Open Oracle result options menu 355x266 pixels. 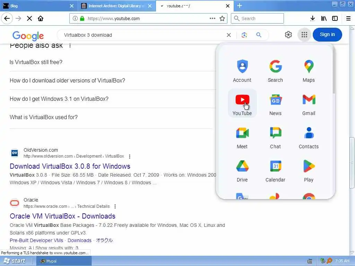[x=115, y=206]
